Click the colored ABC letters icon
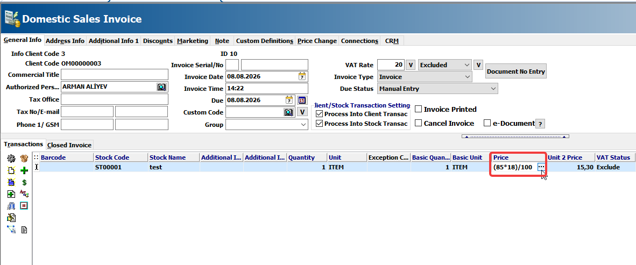 coord(24,194)
